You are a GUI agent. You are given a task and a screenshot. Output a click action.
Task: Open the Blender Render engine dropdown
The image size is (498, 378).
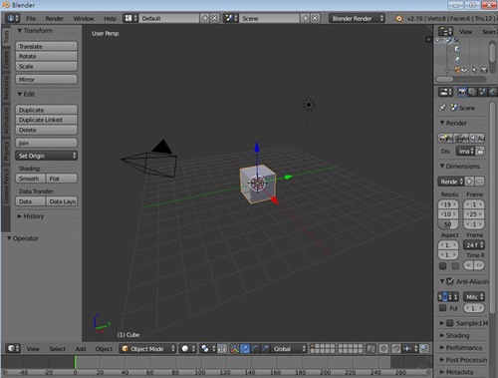point(357,18)
